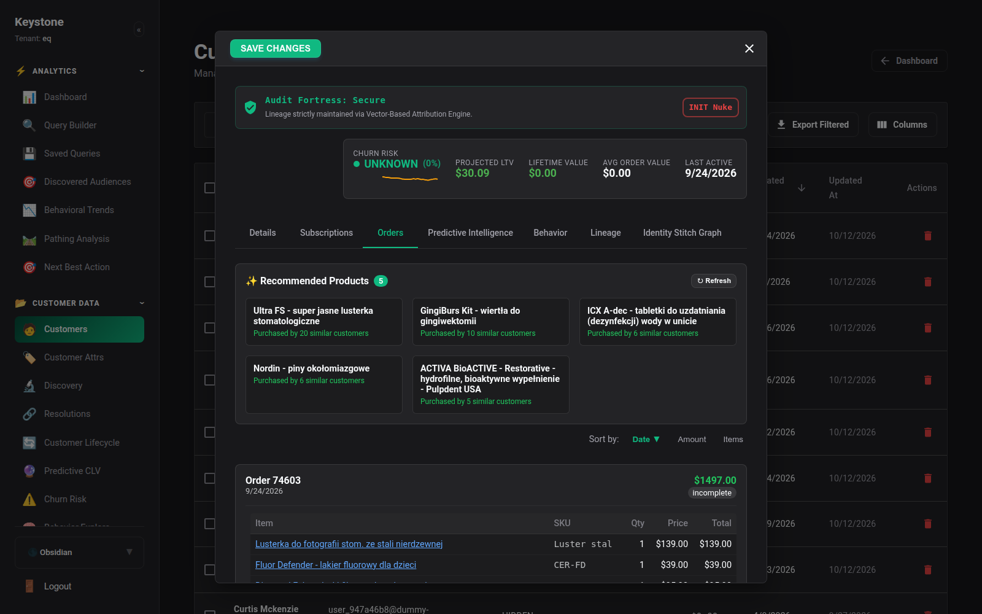
Task: Click the Saved Queries floppy disk icon
Action: pos(29,153)
